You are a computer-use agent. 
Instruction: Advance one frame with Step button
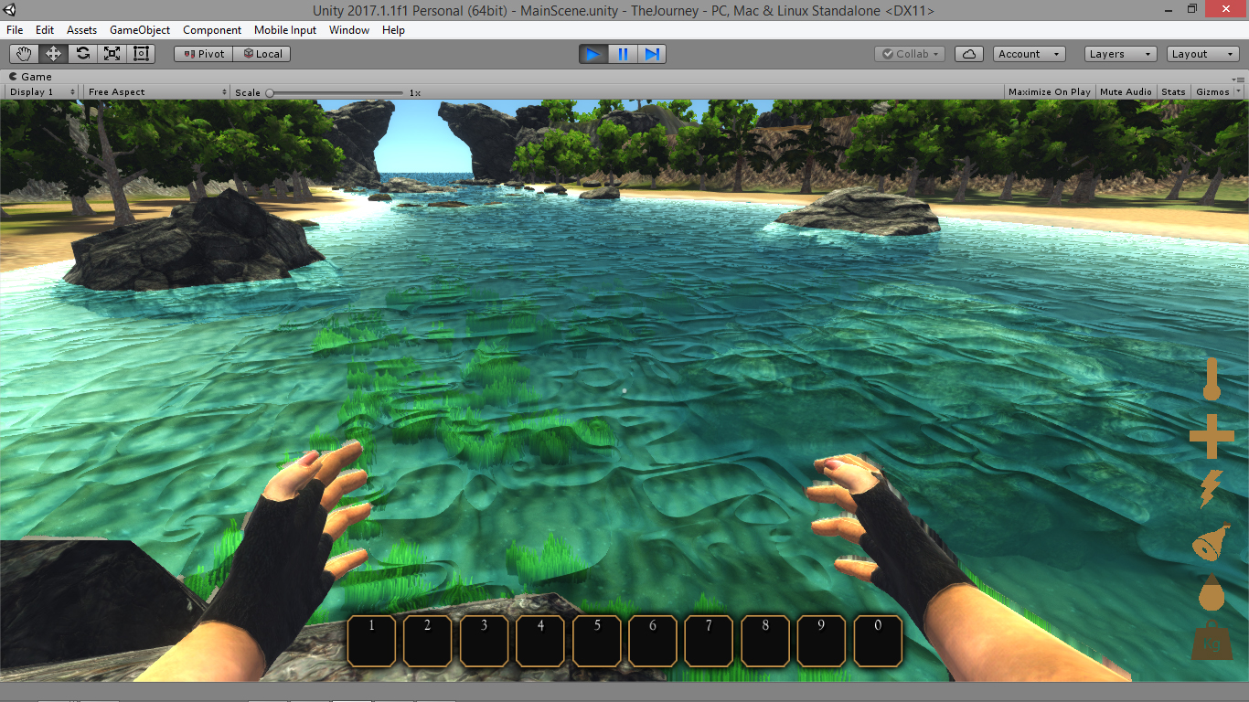[652, 54]
